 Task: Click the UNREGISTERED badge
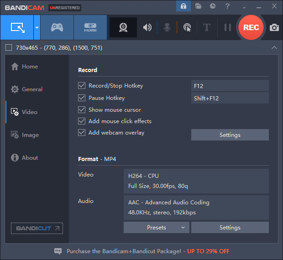tap(65, 8)
